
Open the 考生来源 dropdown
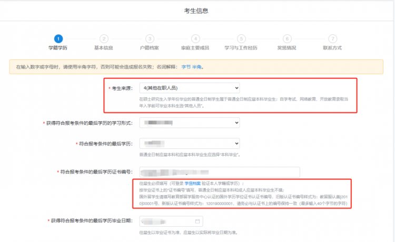(x=189, y=88)
